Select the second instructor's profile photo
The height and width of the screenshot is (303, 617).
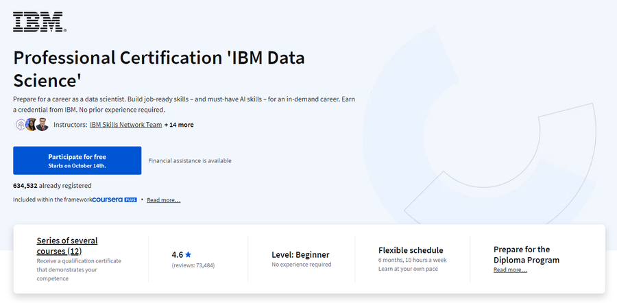[31, 125]
